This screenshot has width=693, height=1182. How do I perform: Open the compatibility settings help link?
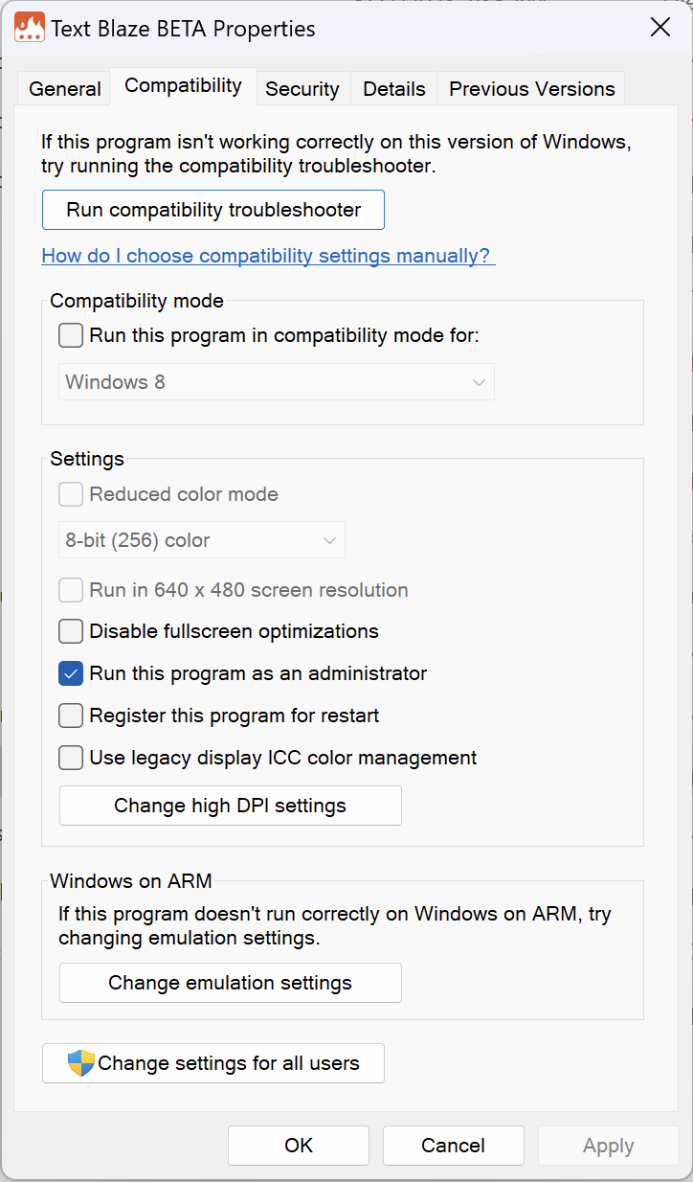(x=268, y=256)
